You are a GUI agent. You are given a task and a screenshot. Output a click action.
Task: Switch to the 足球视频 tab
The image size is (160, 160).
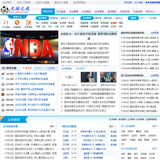point(67,68)
